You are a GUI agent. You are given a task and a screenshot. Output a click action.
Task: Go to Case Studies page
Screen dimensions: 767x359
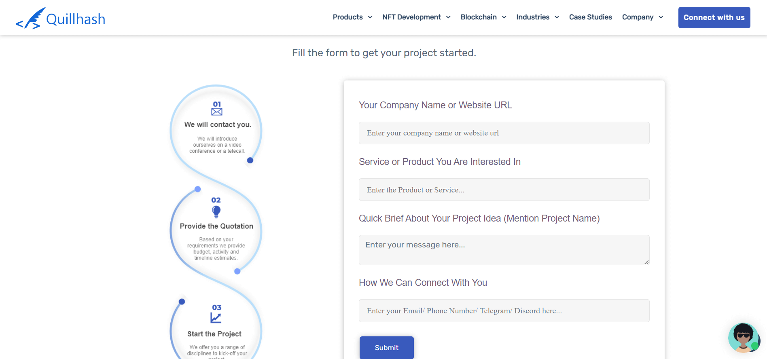pyautogui.click(x=590, y=17)
